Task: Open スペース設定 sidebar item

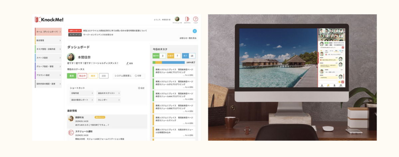Action: [x=48, y=58]
